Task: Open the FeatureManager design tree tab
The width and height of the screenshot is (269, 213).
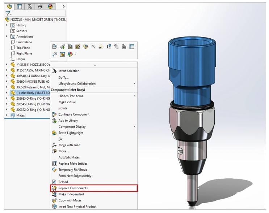Action: pos(9,6)
